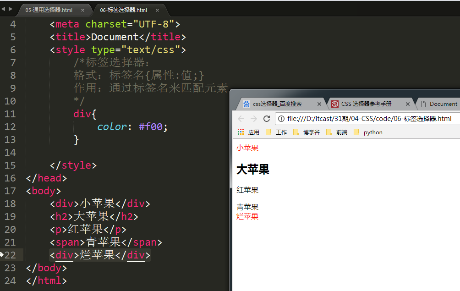Click the closing style tag on line 15
Image resolution: width=460 pixels, height=291 pixels.
73,165
